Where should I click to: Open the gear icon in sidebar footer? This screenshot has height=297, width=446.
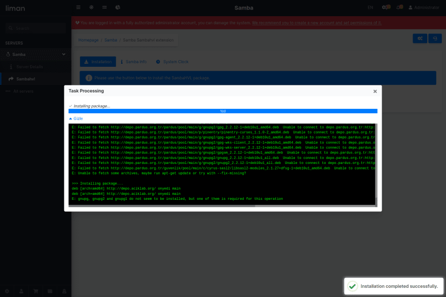(x=7, y=291)
